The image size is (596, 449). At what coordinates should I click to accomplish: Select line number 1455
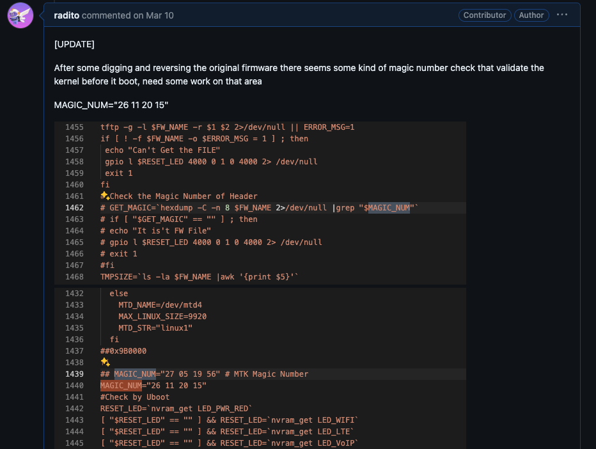pos(74,127)
